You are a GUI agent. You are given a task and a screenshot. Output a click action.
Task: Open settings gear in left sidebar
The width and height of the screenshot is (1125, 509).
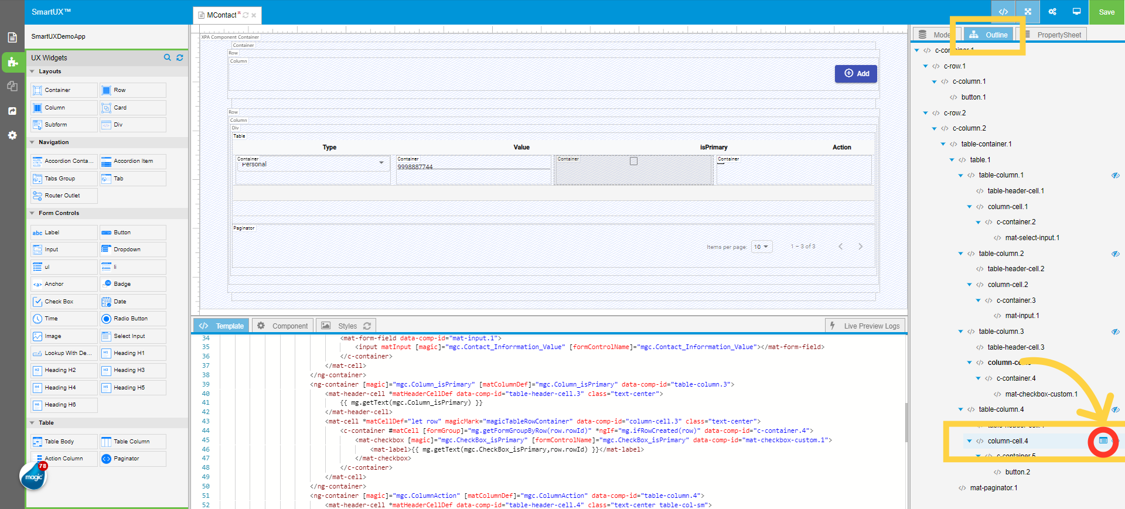[12, 135]
